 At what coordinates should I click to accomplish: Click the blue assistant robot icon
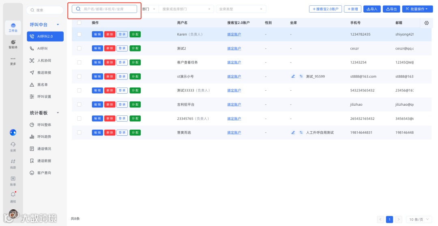point(13,132)
